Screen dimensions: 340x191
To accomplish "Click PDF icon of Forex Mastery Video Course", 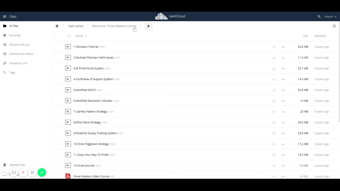I will pyautogui.click(x=68, y=176).
